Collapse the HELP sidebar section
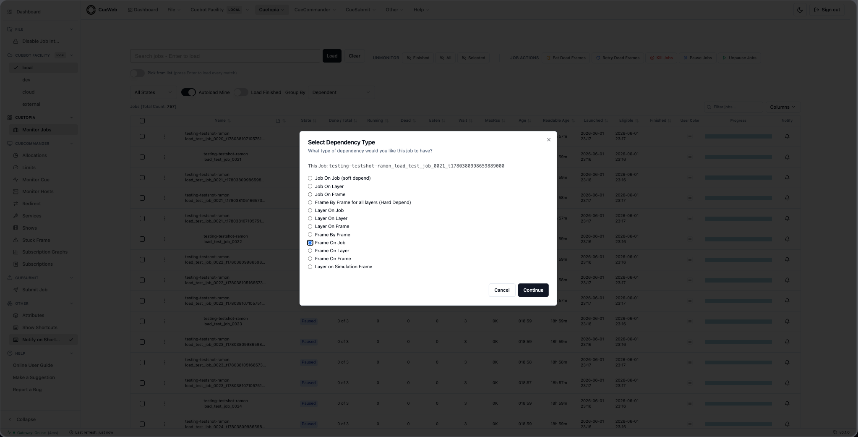 point(71,353)
